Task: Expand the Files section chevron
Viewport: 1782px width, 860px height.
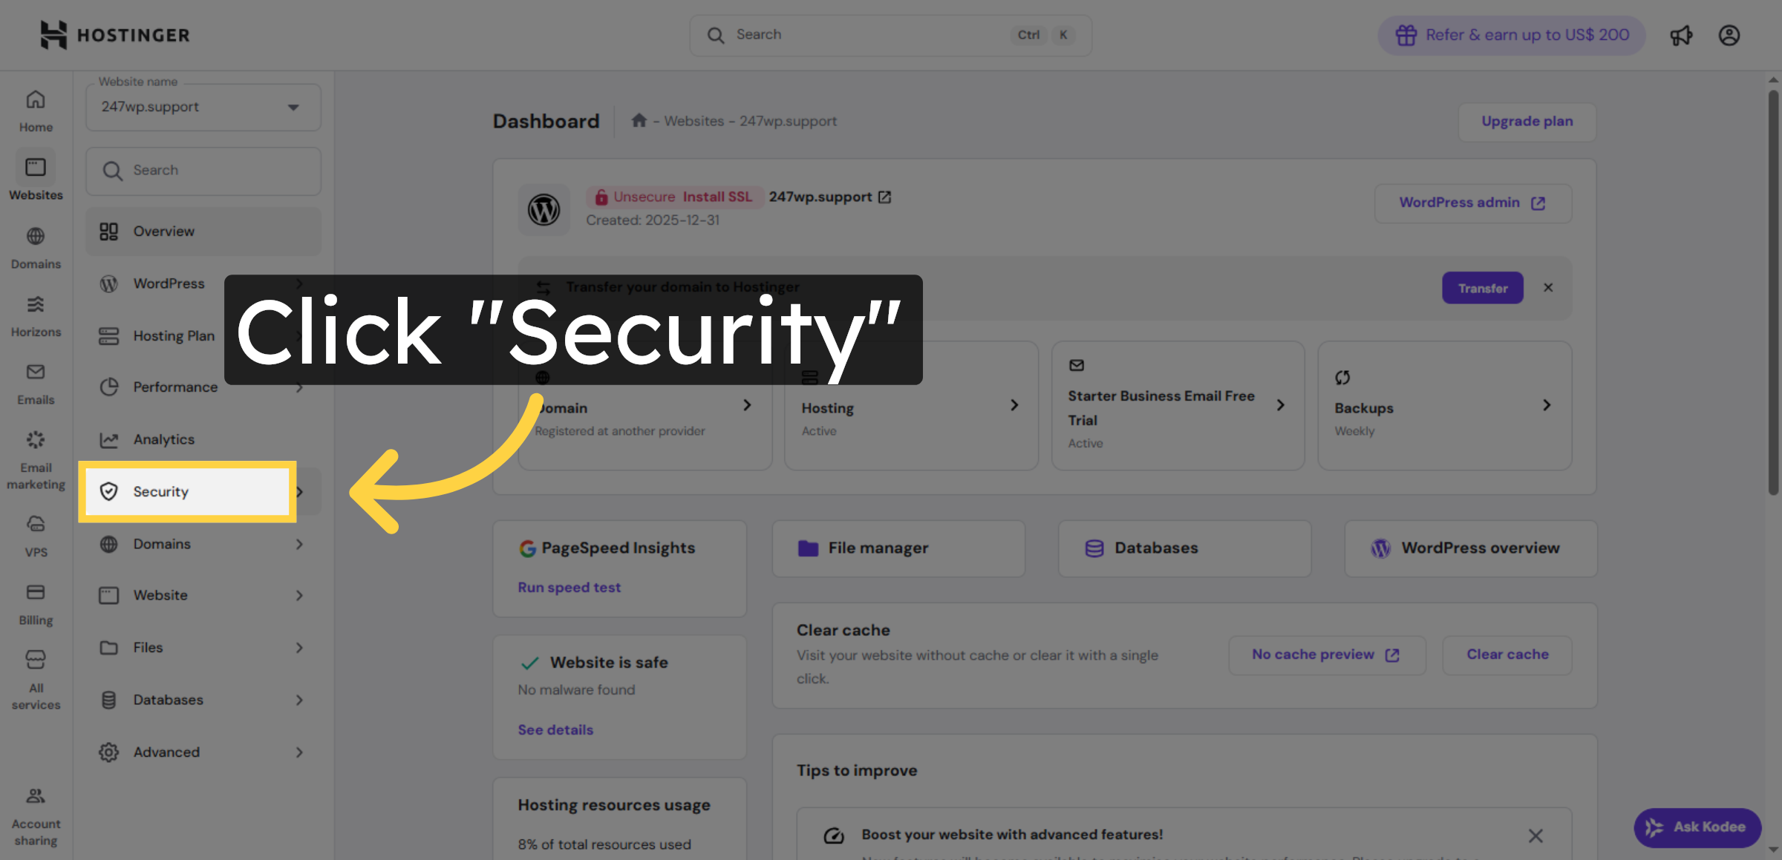Action: coord(299,647)
